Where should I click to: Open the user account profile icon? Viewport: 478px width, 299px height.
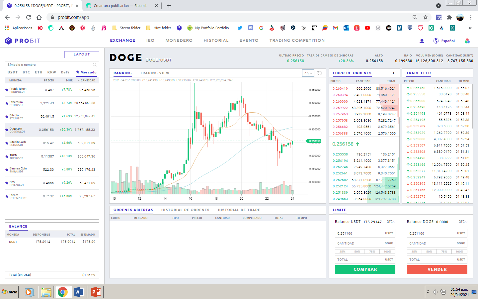(422, 41)
